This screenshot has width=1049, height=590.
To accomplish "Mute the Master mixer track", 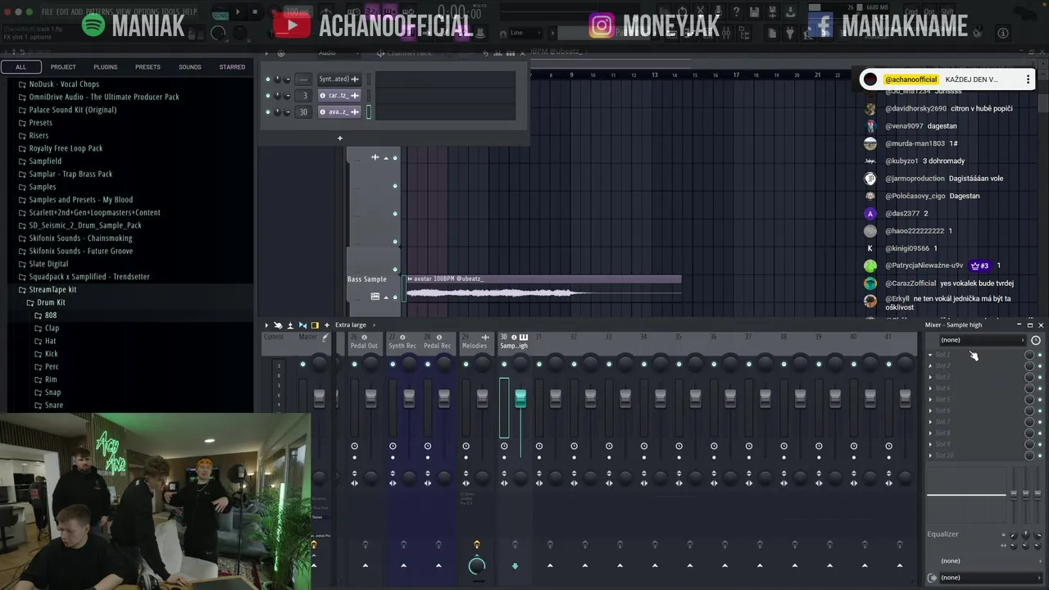I will pyautogui.click(x=303, y=364).
